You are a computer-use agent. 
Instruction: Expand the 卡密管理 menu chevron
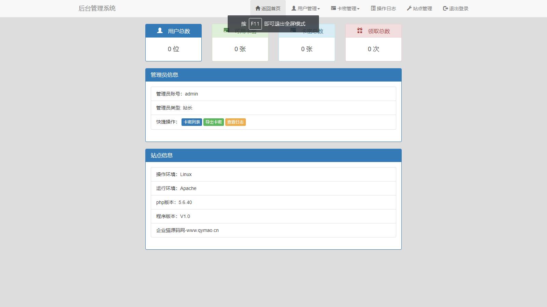pyautogui.click(x=358, y=9)
